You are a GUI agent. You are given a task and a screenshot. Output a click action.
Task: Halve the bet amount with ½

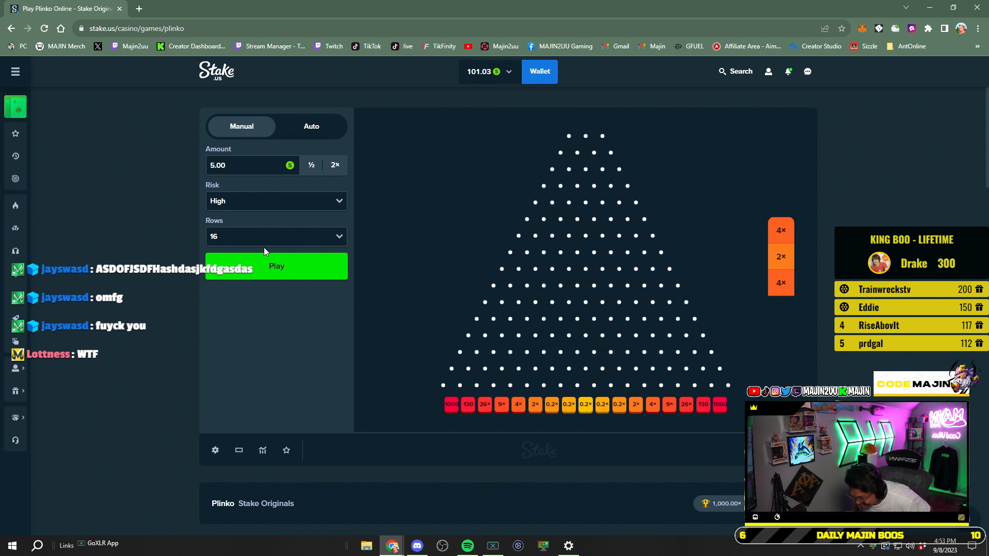(311, 165)
